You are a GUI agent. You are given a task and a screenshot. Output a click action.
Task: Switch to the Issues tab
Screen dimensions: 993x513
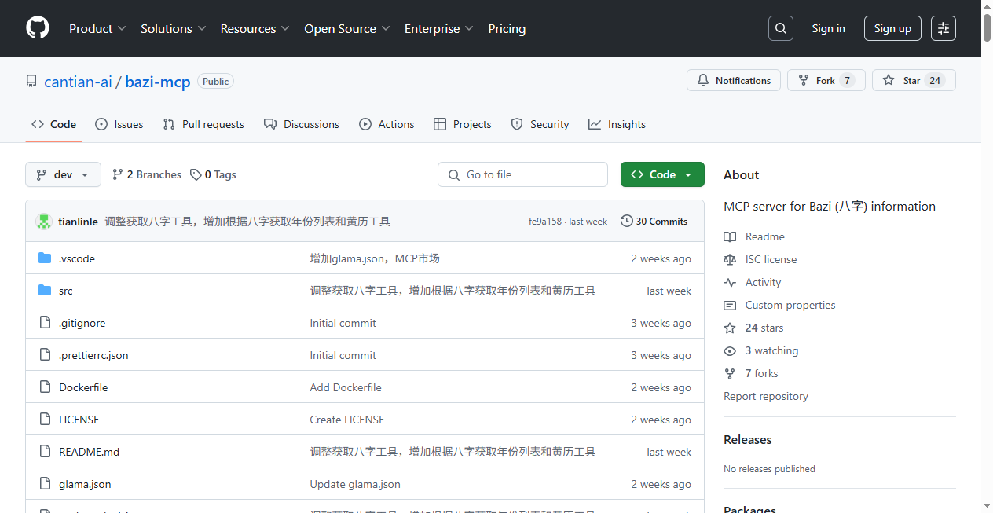coord(119,124)
